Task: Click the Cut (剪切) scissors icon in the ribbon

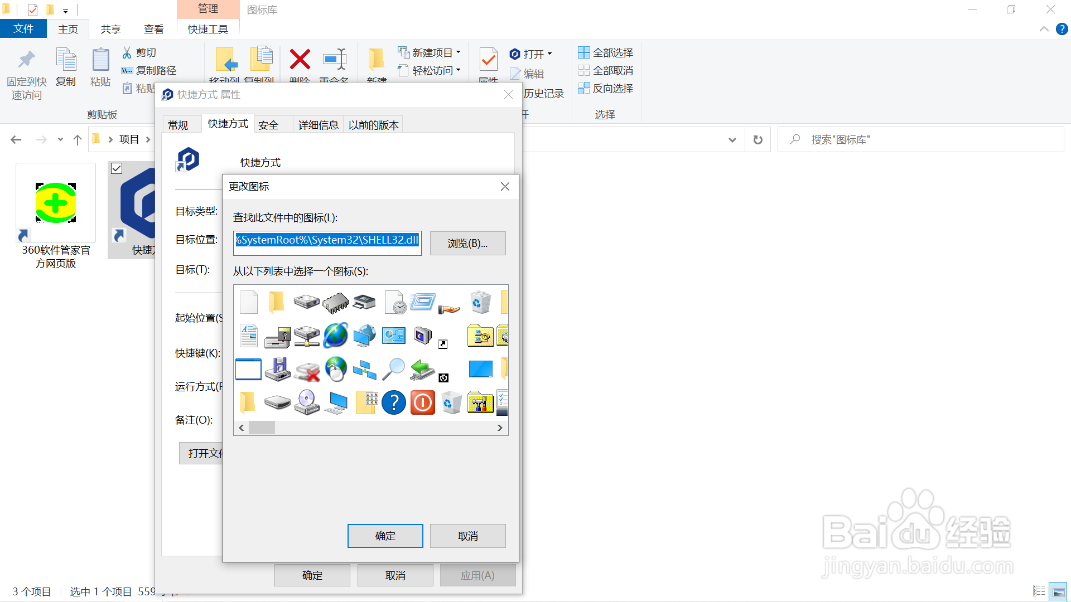Action: tap(127, 52)
